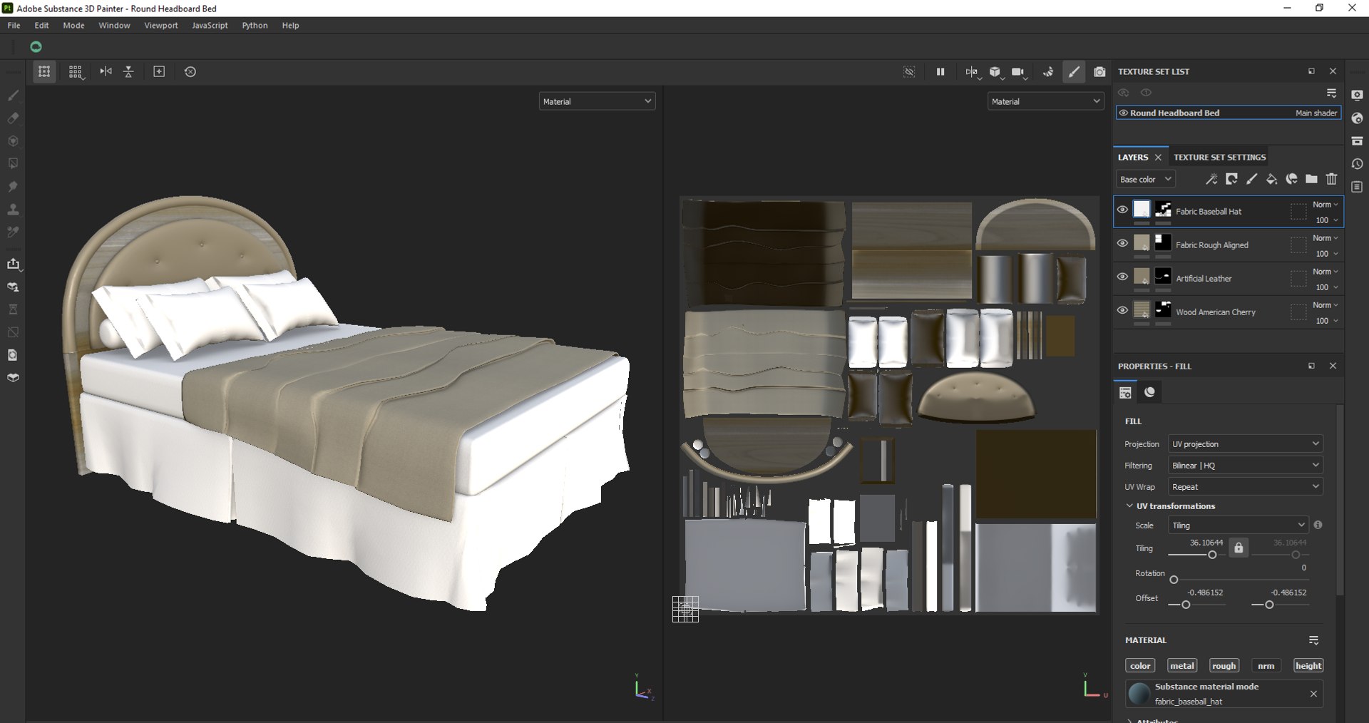Screen dimensions: 1369x723
Task: Toggle the color channel button
Action: pyautogui.click(x=1140, y=665)
